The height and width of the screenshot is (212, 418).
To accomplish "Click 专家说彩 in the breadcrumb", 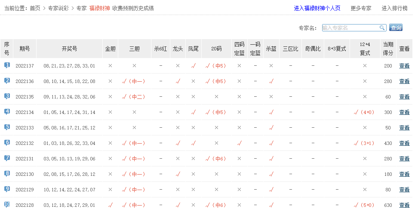I will [58, 8].
